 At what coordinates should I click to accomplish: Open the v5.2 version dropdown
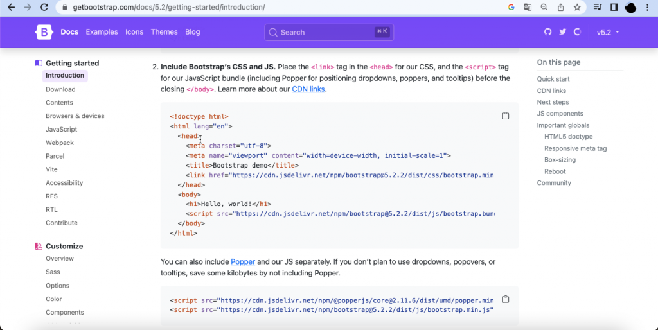click(608, 32)
